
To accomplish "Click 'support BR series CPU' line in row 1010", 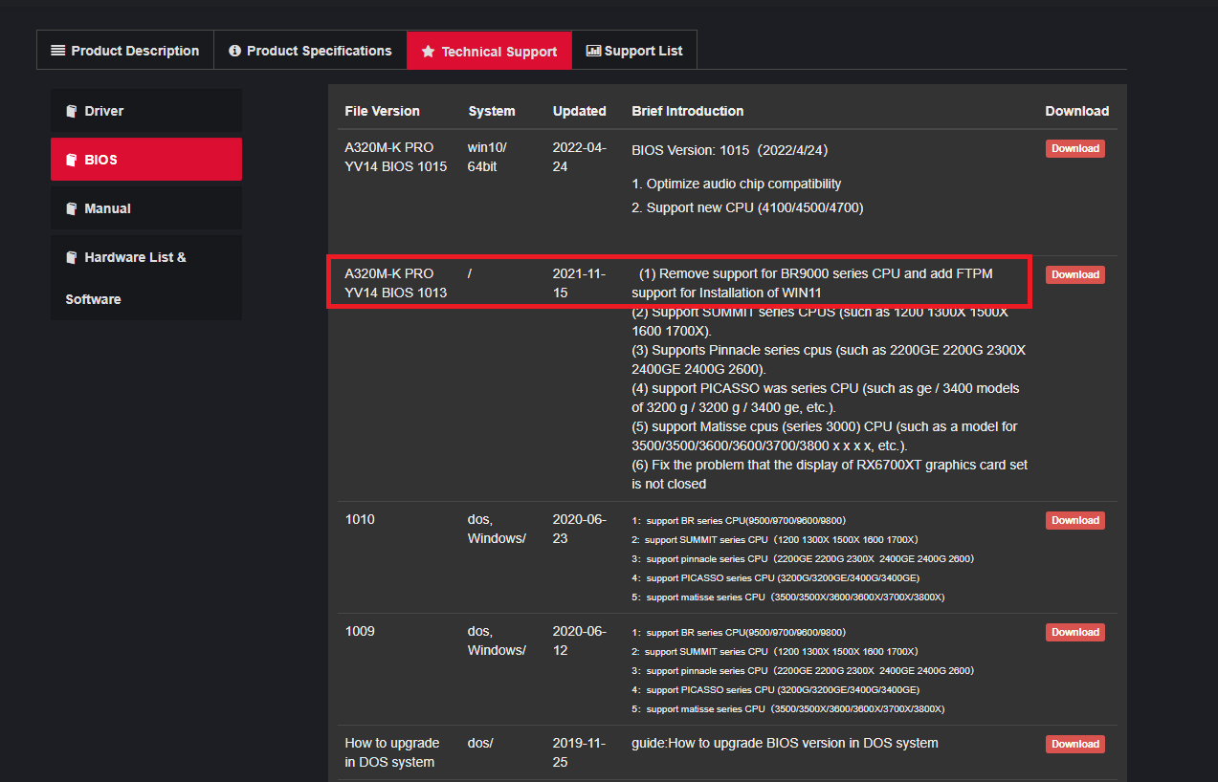I will 739,521.
